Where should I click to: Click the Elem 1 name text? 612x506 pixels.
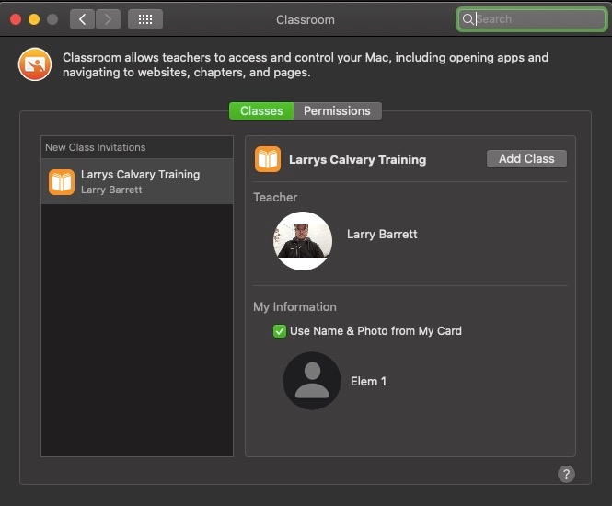pos(368,381)
